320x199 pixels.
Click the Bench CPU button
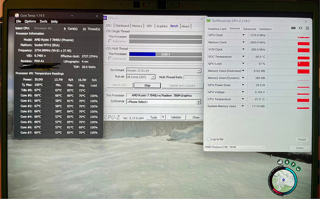click(x=120, y=85)
